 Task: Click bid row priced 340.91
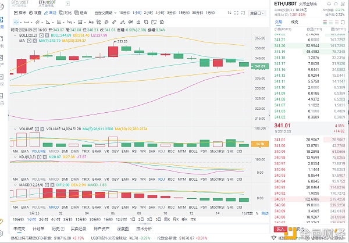309,199
